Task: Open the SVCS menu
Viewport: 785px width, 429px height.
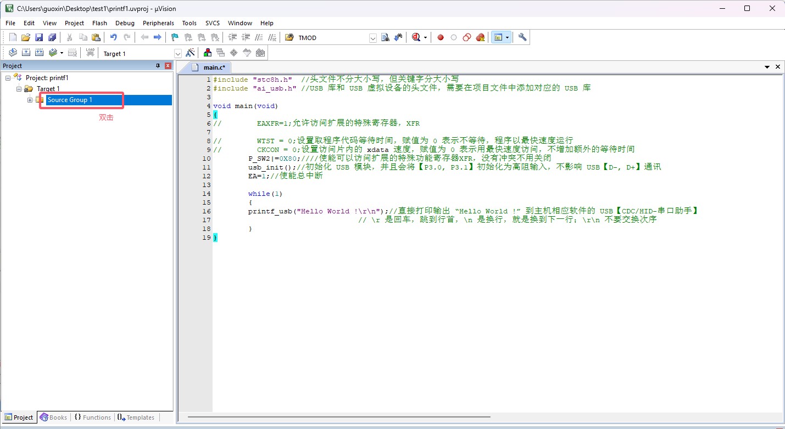Action: [x=213, y=23]
